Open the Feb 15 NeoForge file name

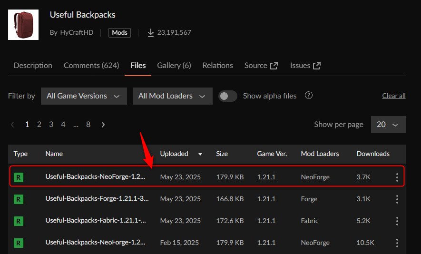(95, 243)
